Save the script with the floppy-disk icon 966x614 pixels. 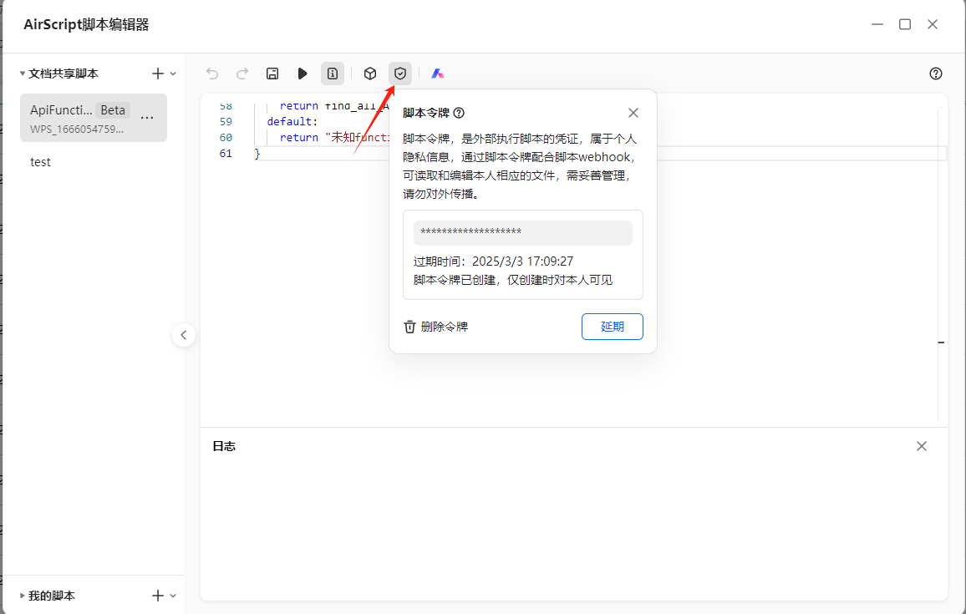tap(272, 74)
